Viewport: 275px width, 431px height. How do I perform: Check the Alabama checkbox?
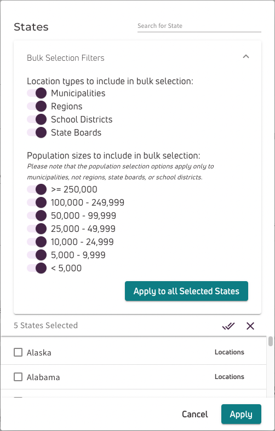click(x=18, y=377)
